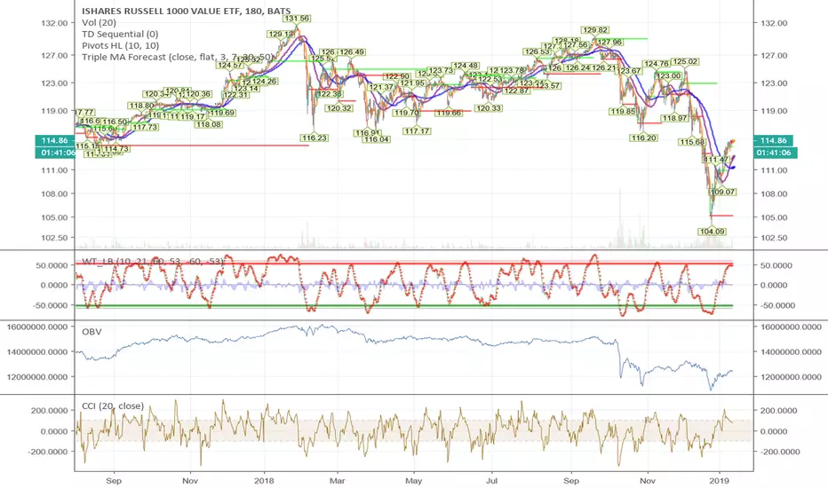Select the Mar label on the time axis
828x488 pixels.
click(x=337, y=481)
